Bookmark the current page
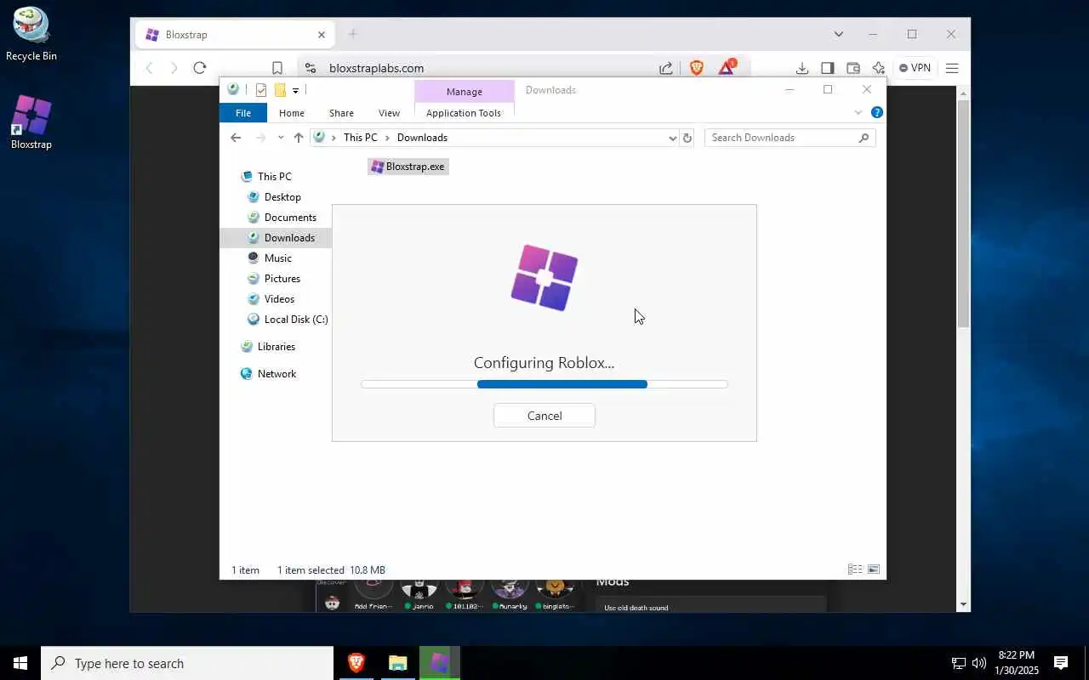Screen dimensions: 1089x680 click(277, 68)
